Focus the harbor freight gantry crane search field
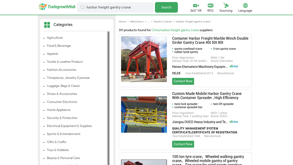Screen dimensions: 293x165 click(115, 7)
